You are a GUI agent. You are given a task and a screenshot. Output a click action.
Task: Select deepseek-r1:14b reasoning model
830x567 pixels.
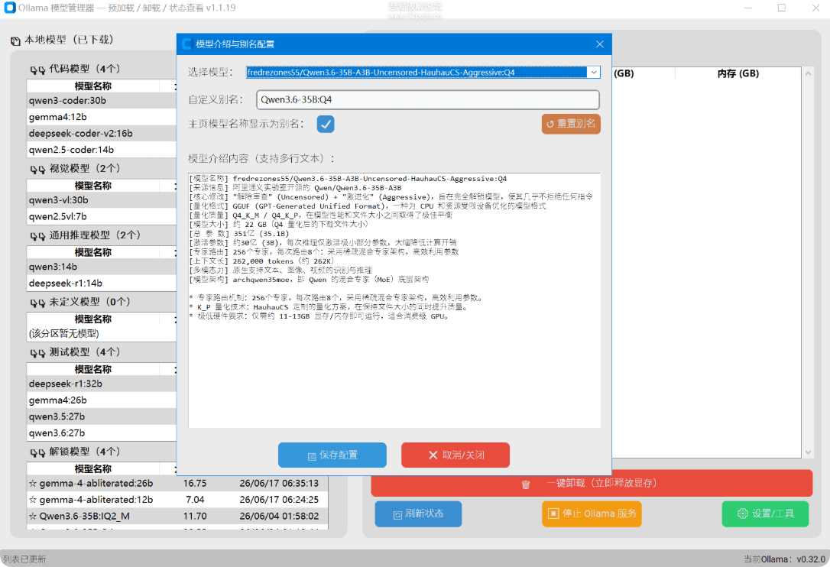102,283
